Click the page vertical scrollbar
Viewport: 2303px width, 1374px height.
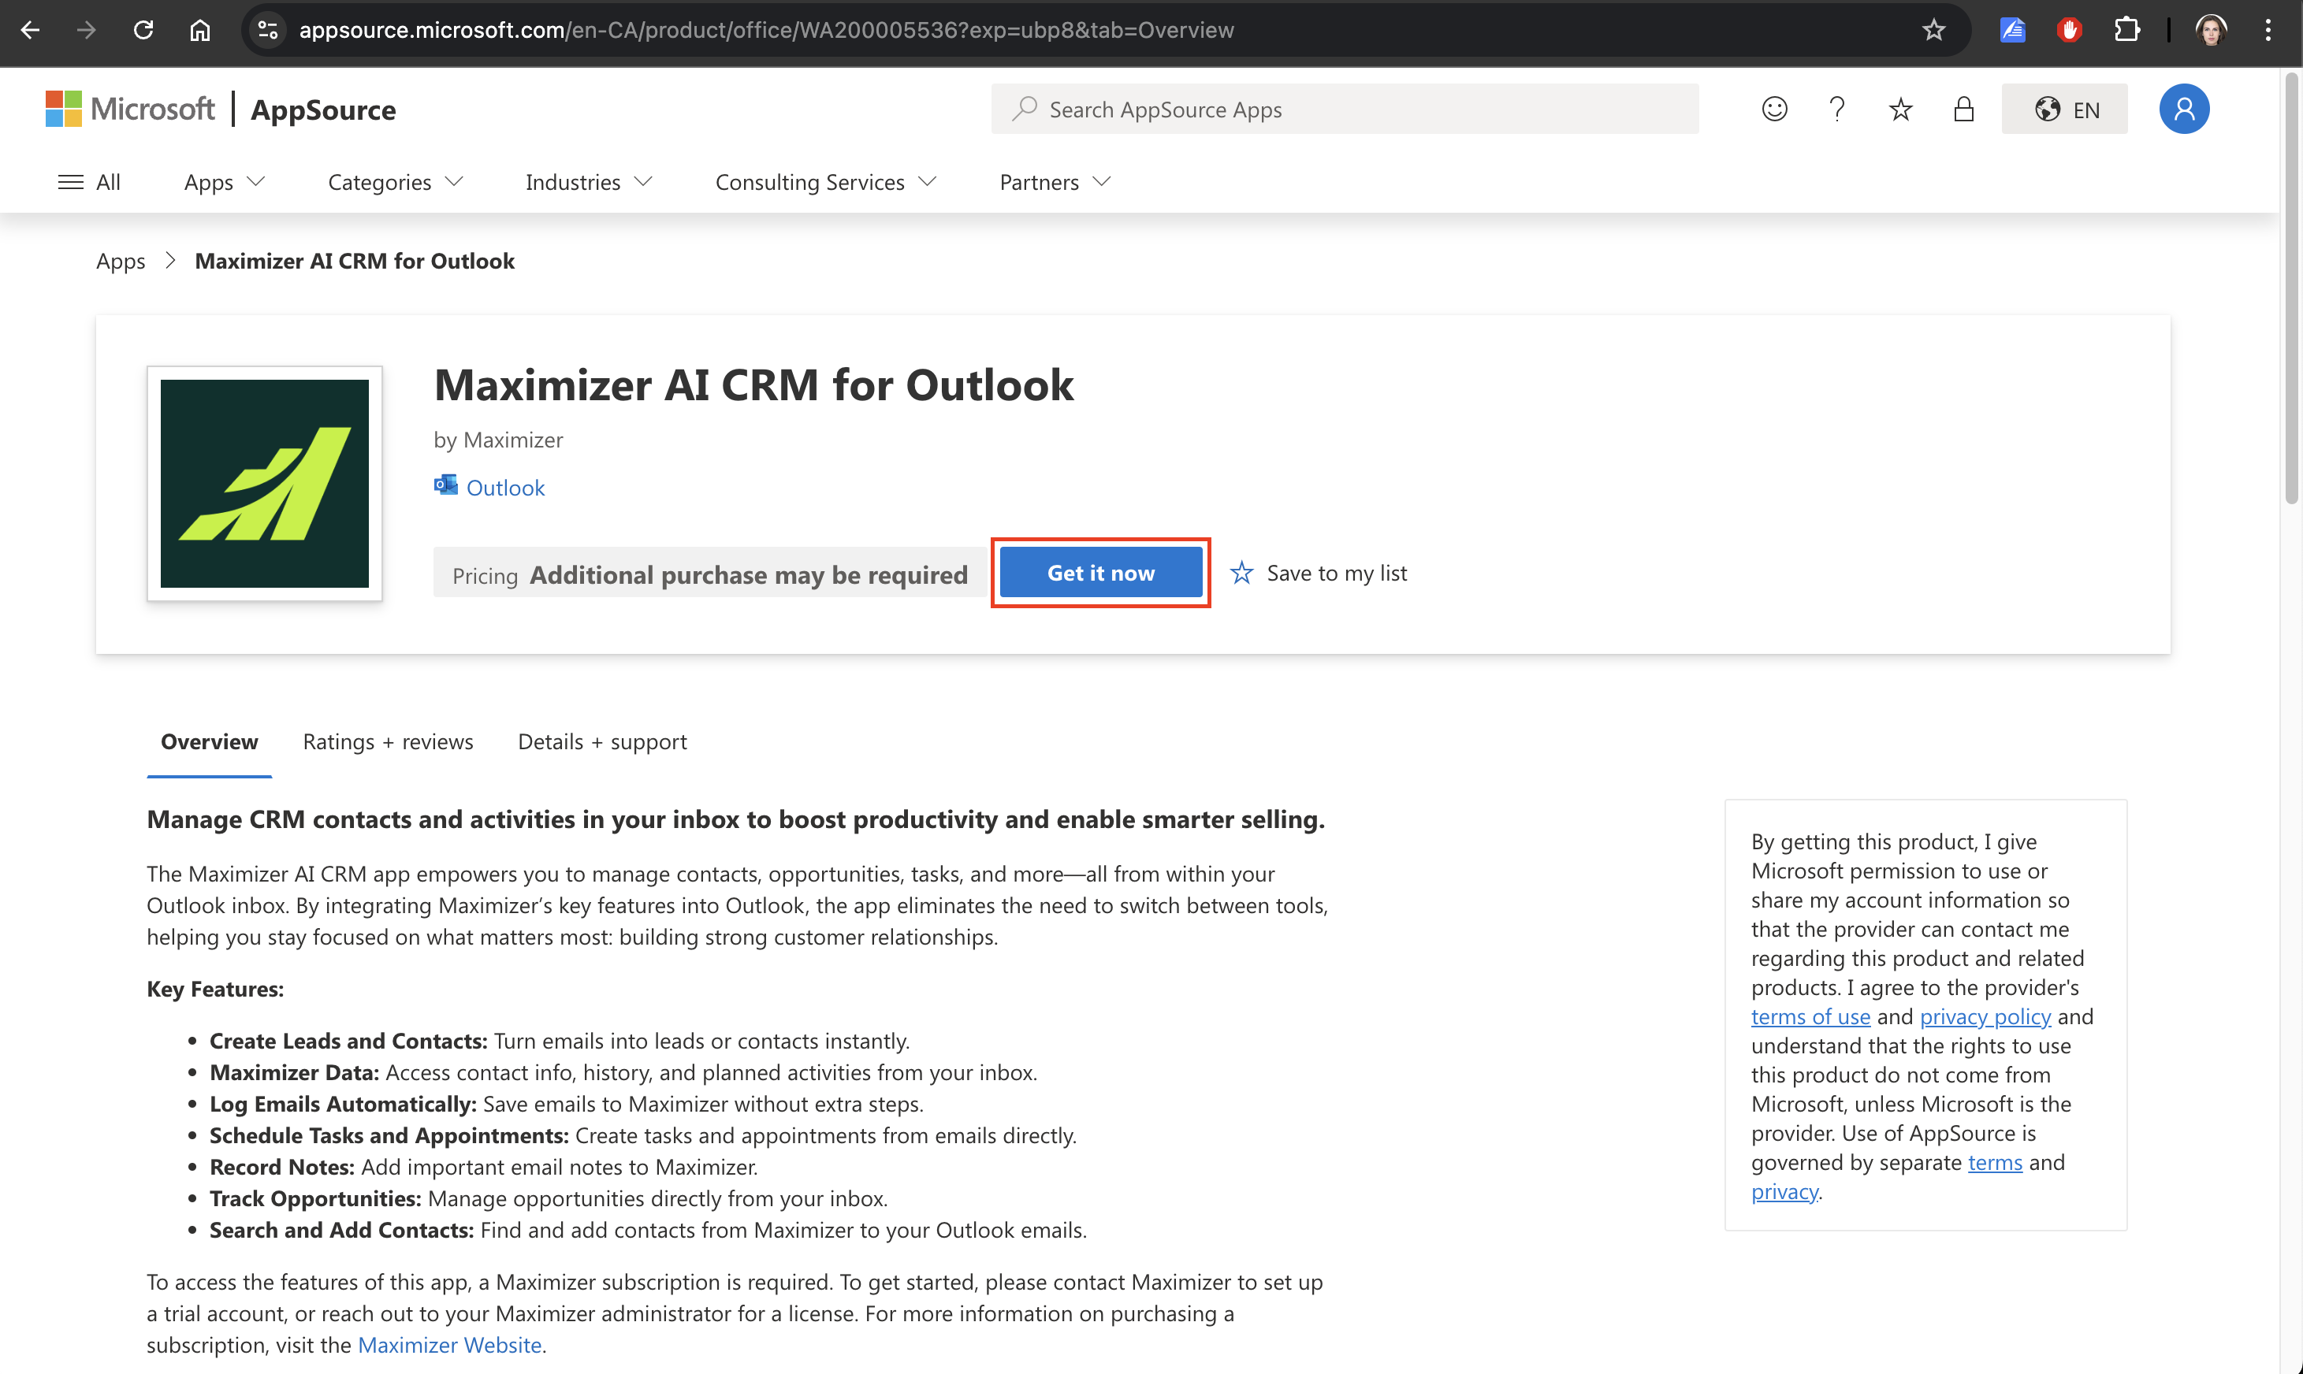coord(2291,289)
